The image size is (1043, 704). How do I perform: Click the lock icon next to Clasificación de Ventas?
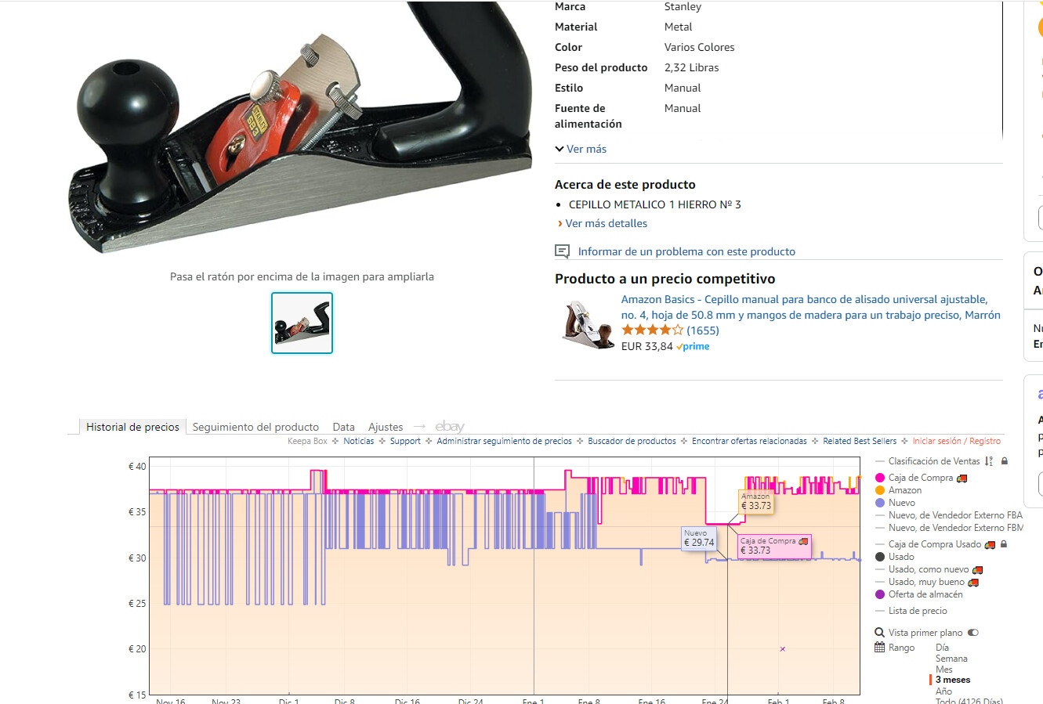coord(1005,461)
